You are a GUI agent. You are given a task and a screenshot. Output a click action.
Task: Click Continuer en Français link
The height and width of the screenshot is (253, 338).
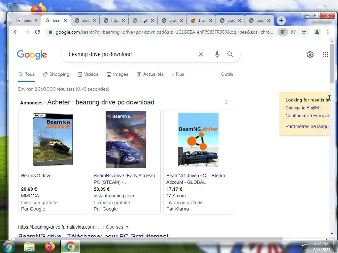tap(307, 116)
